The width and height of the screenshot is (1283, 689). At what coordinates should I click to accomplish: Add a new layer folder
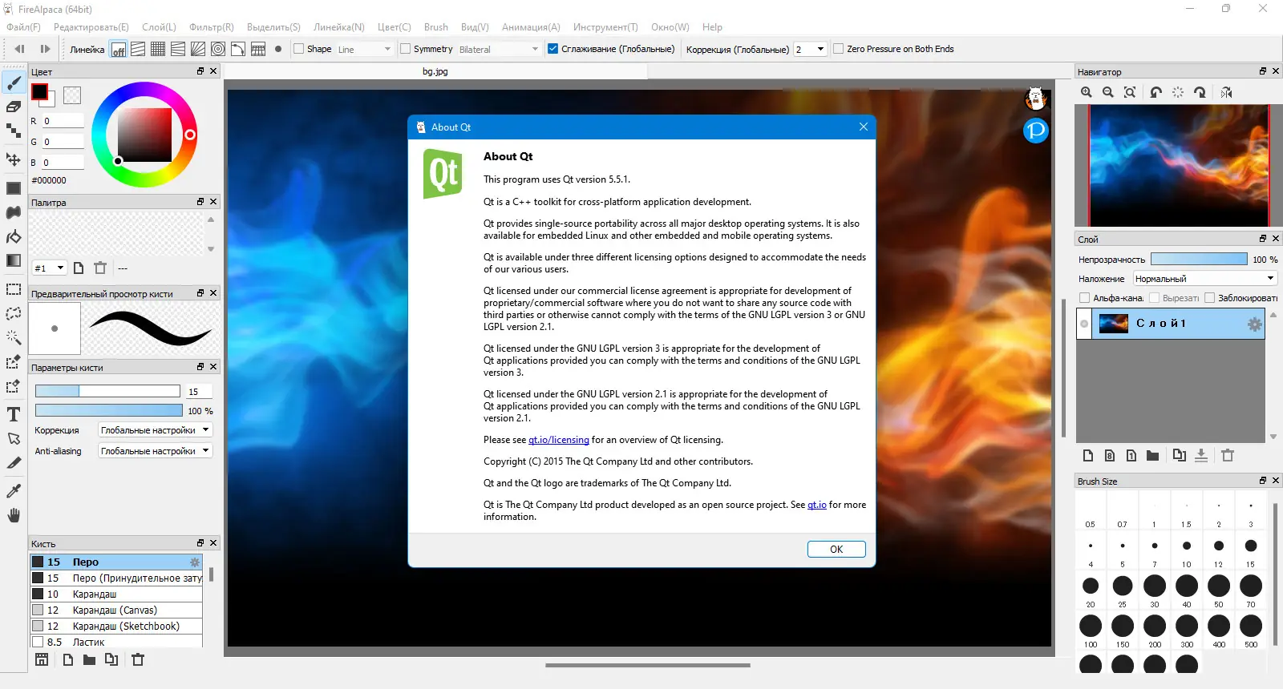coord(1152,456)
